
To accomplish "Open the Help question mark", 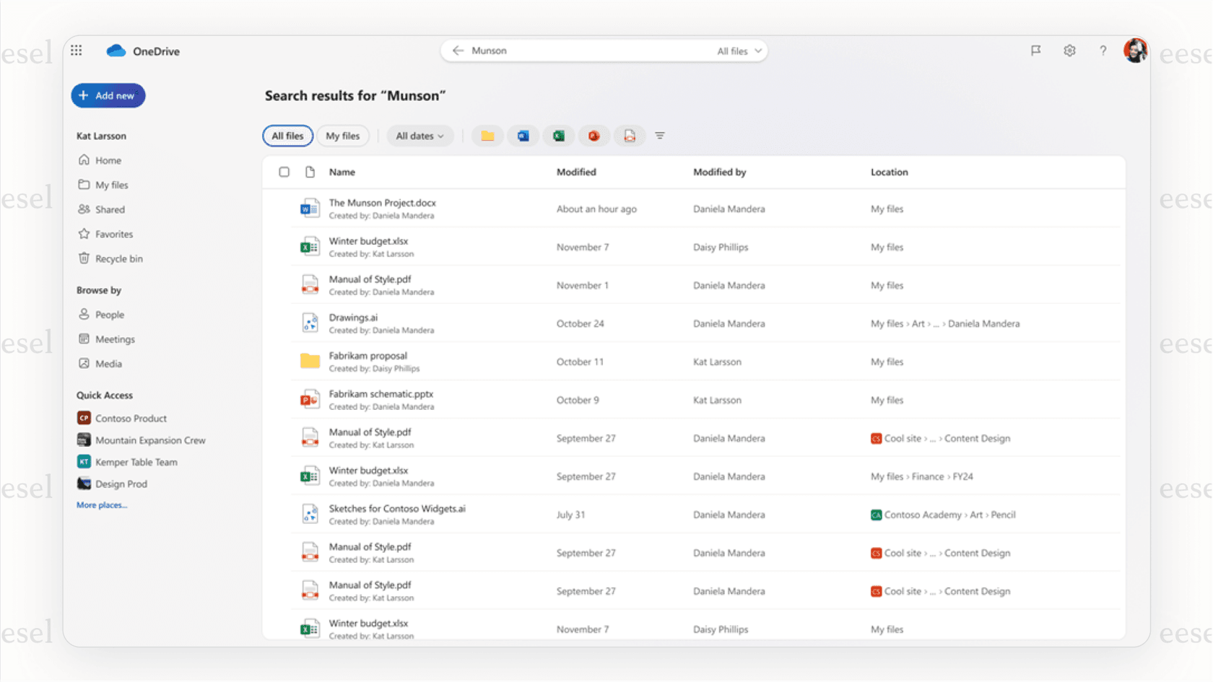I will pos(1103,51).
